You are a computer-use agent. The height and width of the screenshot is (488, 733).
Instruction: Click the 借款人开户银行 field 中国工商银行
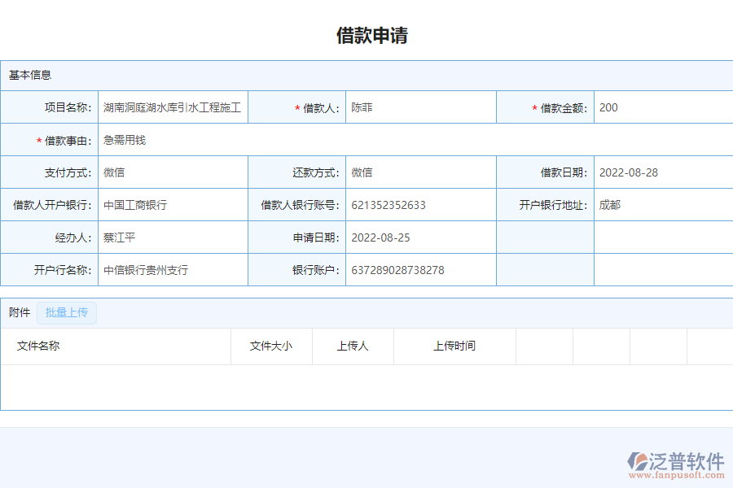coord(171,204)
